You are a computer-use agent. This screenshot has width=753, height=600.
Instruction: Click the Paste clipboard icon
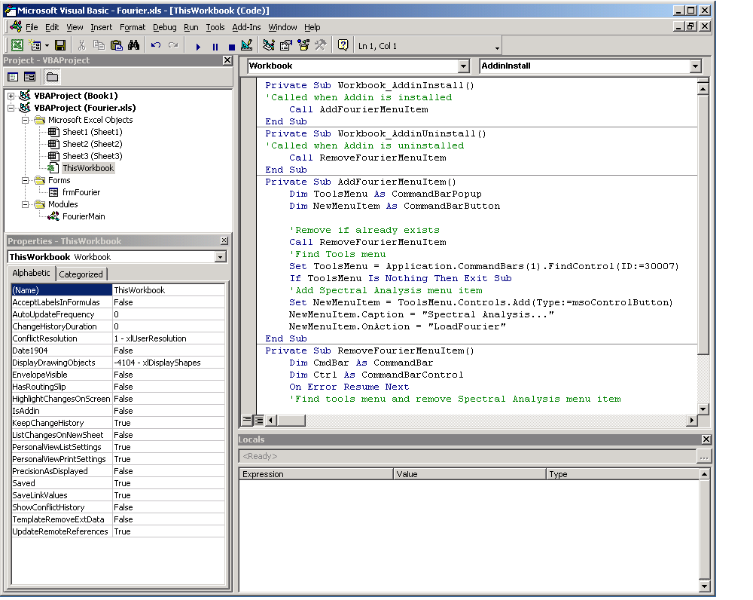[x=116, y=46]
